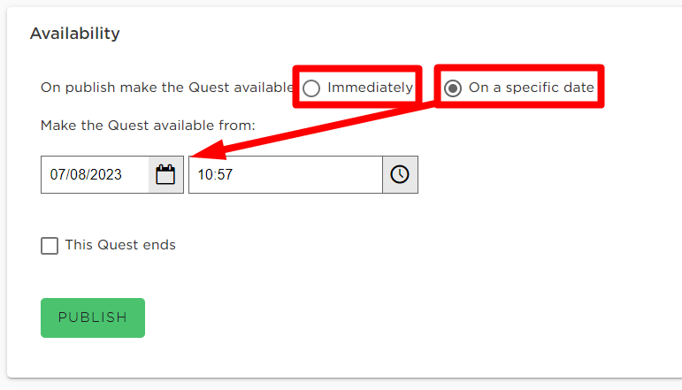Enable the This Quest ends checkbox

(50, 246)
